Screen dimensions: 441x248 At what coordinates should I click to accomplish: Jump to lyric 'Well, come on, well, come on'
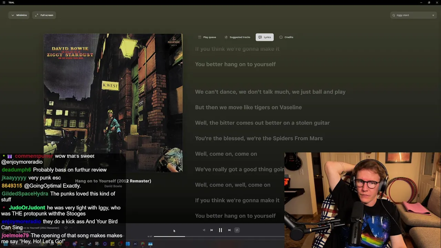click(x=233, y=185)
